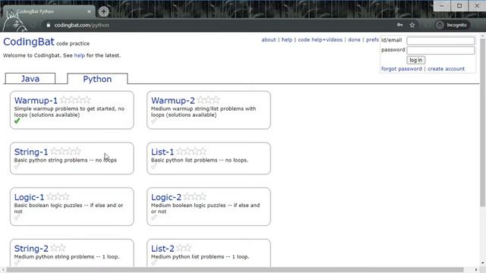The image size is (486, 273).
Task: Click the gray checkmark under Logic-2
Action: pyautogui.click(x=153, y=218)
